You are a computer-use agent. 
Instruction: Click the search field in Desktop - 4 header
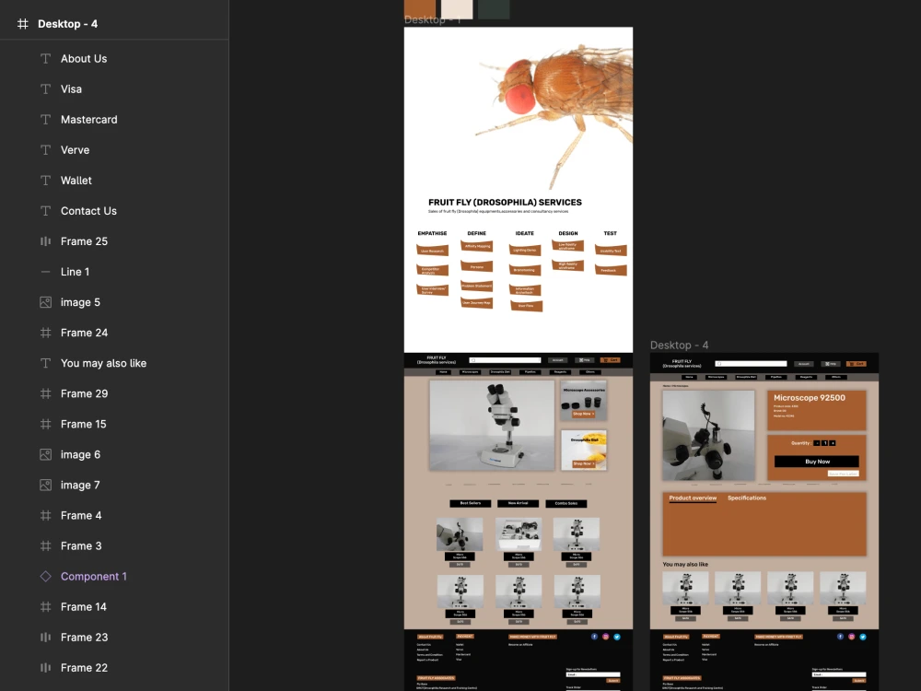751,364
